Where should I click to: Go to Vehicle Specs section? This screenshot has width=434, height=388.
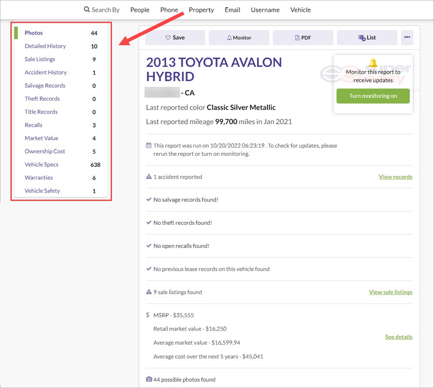[x=41, y=164]
